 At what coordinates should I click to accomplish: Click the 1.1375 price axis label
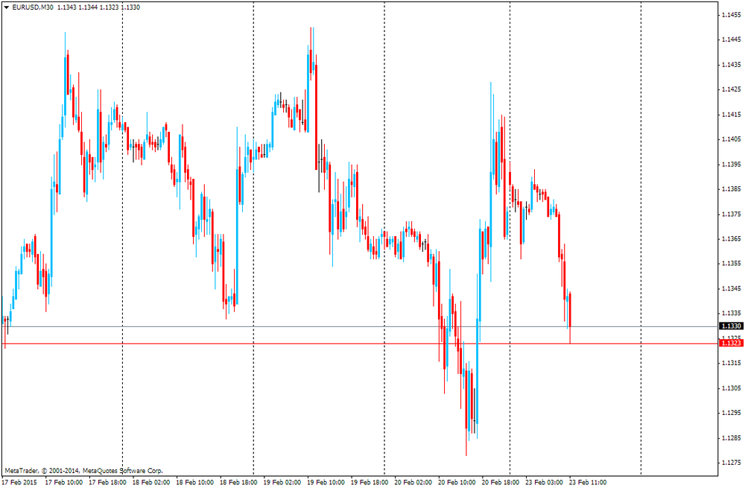click(732, 215)
